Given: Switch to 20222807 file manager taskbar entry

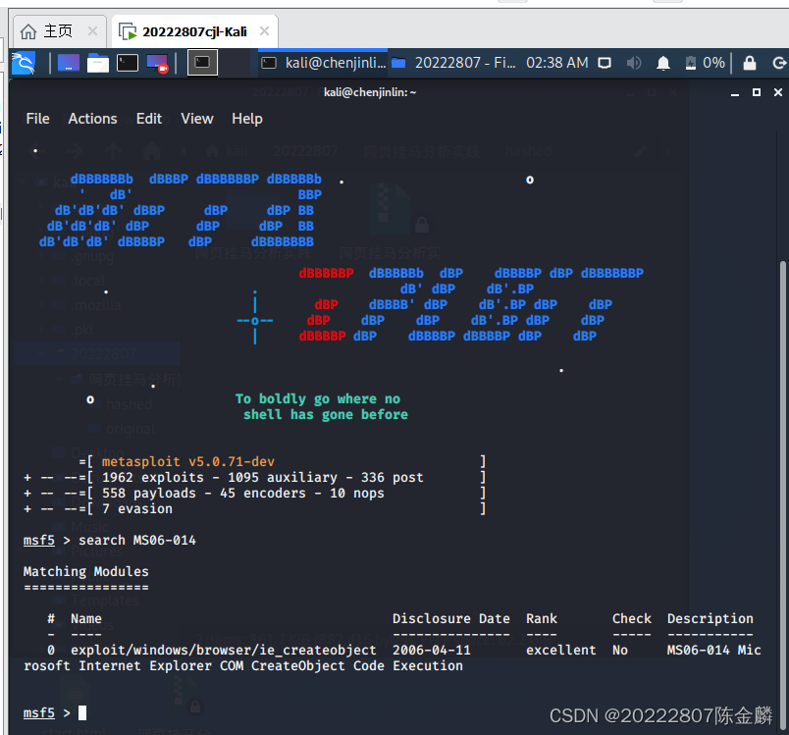Looking at the screenshot, I should 452,63.
